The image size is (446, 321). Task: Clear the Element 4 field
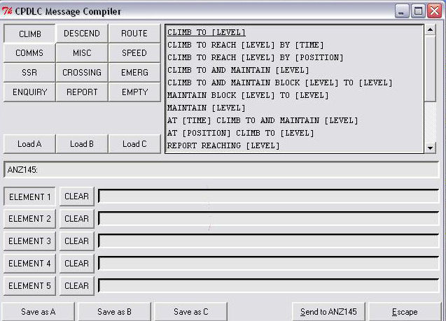click(x=77, y=264)
